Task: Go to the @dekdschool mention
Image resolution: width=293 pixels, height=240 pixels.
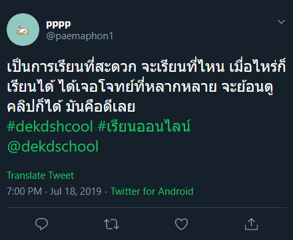Action: [x=53, y=146]
